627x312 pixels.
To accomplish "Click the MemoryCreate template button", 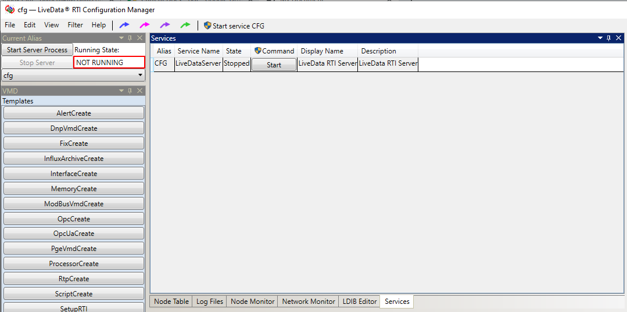I will pyautogui.click(x=74, y=188).
